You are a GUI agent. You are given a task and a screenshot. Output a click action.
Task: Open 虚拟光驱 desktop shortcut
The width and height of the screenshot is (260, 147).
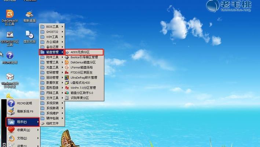coord(29,35)
